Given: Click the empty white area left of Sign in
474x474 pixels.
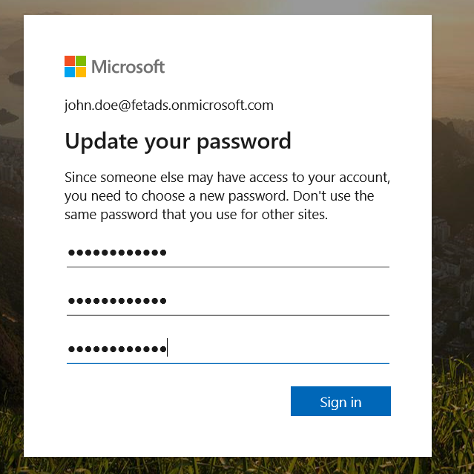Looking at the screenshot, I should coord(171,402).
